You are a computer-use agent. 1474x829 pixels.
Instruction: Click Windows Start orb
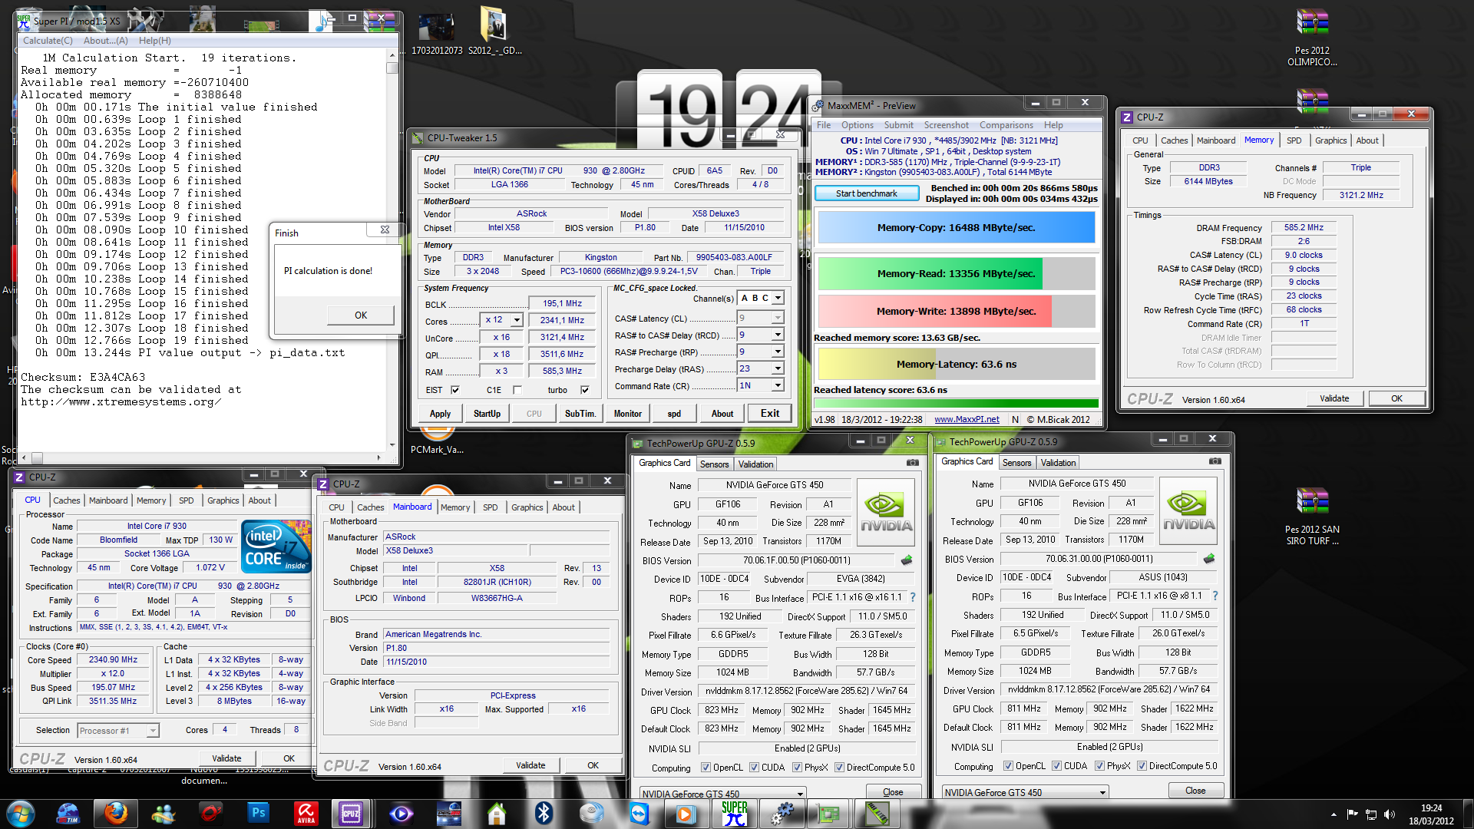click(21, 814)
